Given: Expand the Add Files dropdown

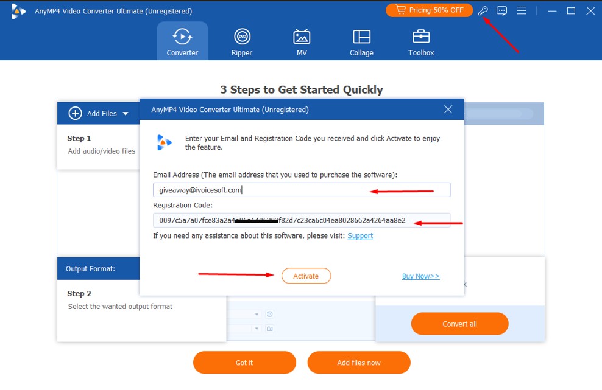Looking at the screenshot, I should (x=126, y=113).
